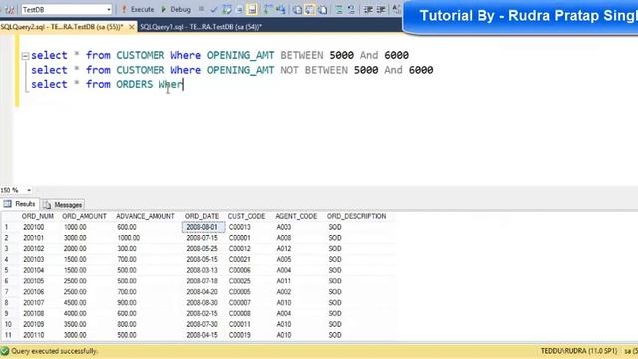Click the AGENT_CODE column header
638x359 pixels.
point(296,216)
